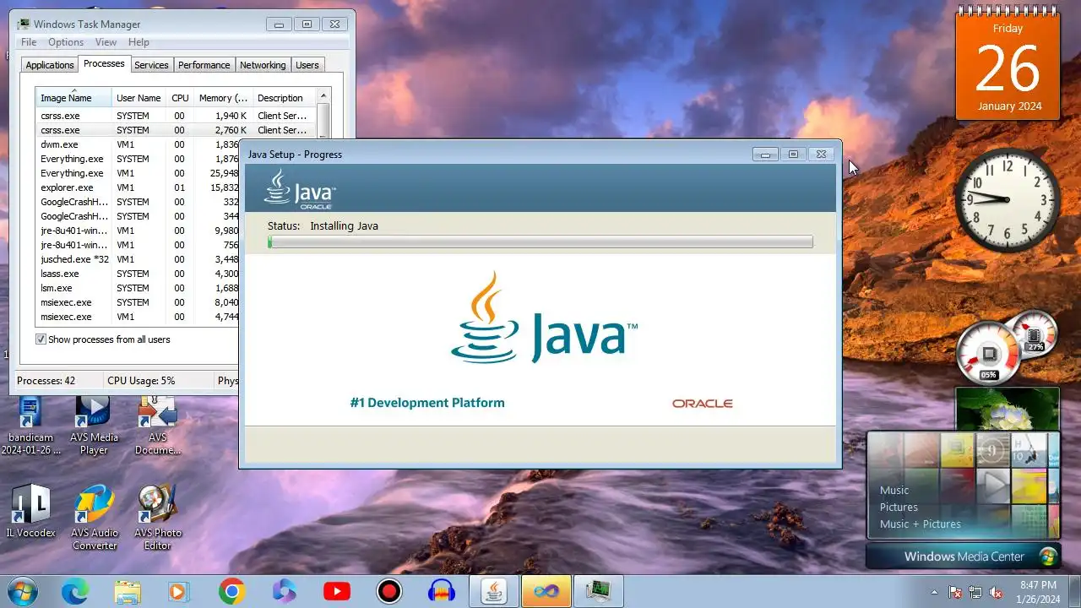Click the analog clock gadget
This screenshot has width=1081, height=608.
tap(1008, 200)
